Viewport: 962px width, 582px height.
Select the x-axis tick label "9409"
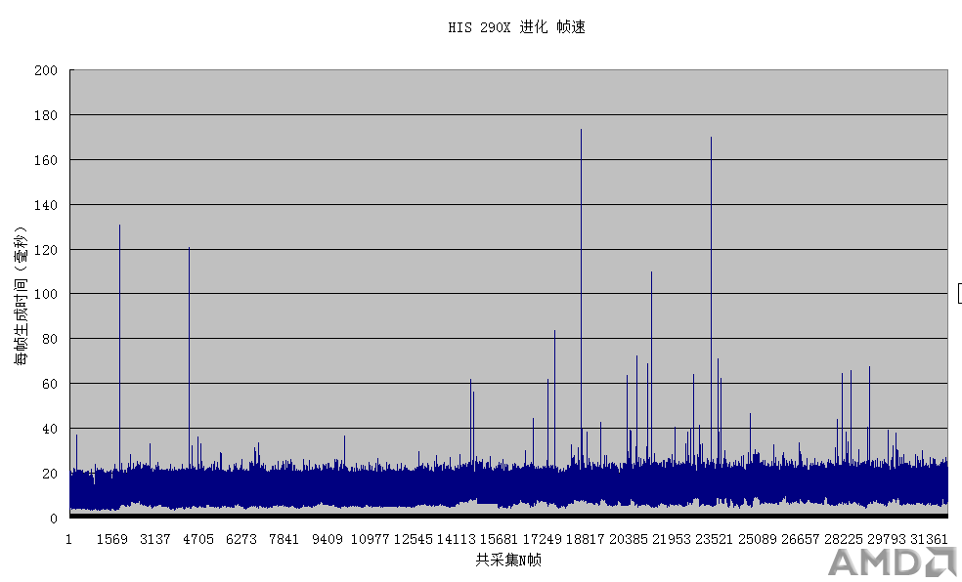coord(327,539)
